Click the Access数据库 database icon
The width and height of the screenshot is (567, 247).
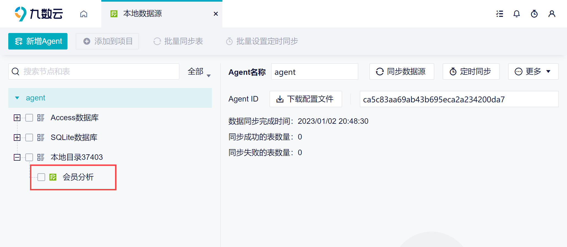coord(41,118)
